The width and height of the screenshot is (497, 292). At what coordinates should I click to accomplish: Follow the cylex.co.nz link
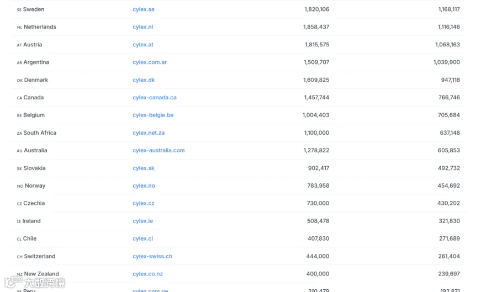point(147,274)
